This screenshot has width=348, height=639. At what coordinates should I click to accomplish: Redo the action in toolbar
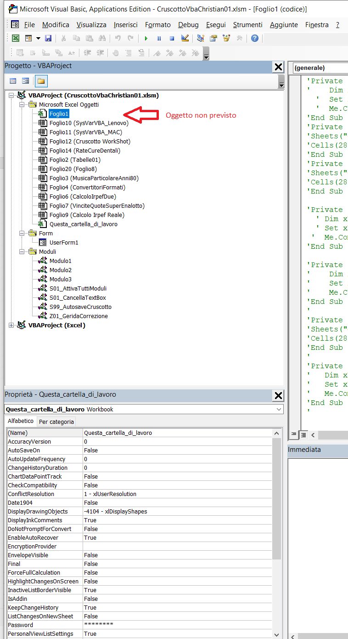[131, 38]
